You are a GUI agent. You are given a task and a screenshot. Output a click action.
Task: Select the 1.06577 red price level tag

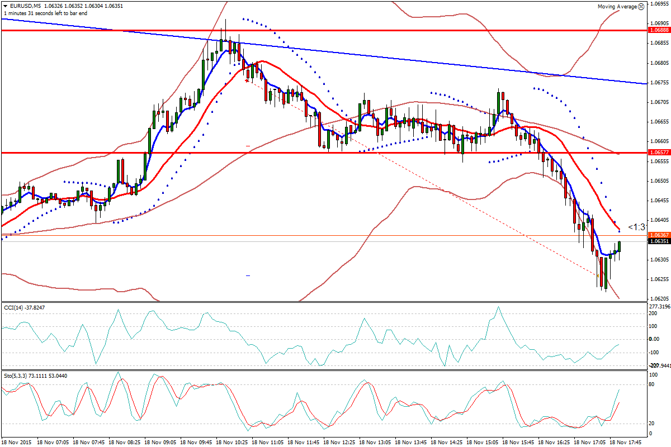[x=659, y=152]
